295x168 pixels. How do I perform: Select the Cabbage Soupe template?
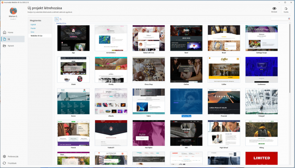tap(262, 38)
